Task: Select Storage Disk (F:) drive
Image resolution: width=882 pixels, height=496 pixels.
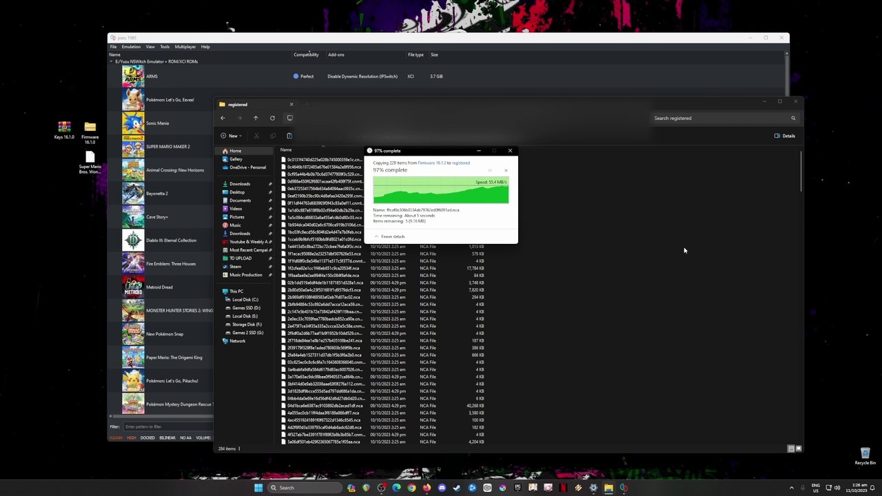Action: pos(247,324)
